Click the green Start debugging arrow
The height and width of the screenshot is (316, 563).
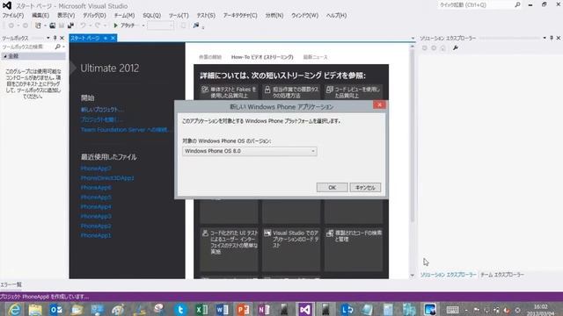115,25
